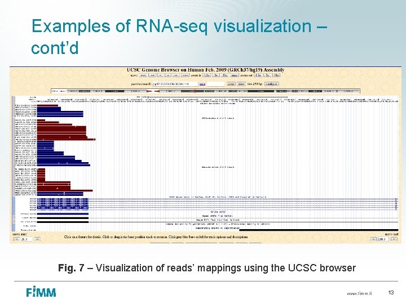Click the move left '<<' button
This screenshot has width=406, height=304.
pos(152,75)
